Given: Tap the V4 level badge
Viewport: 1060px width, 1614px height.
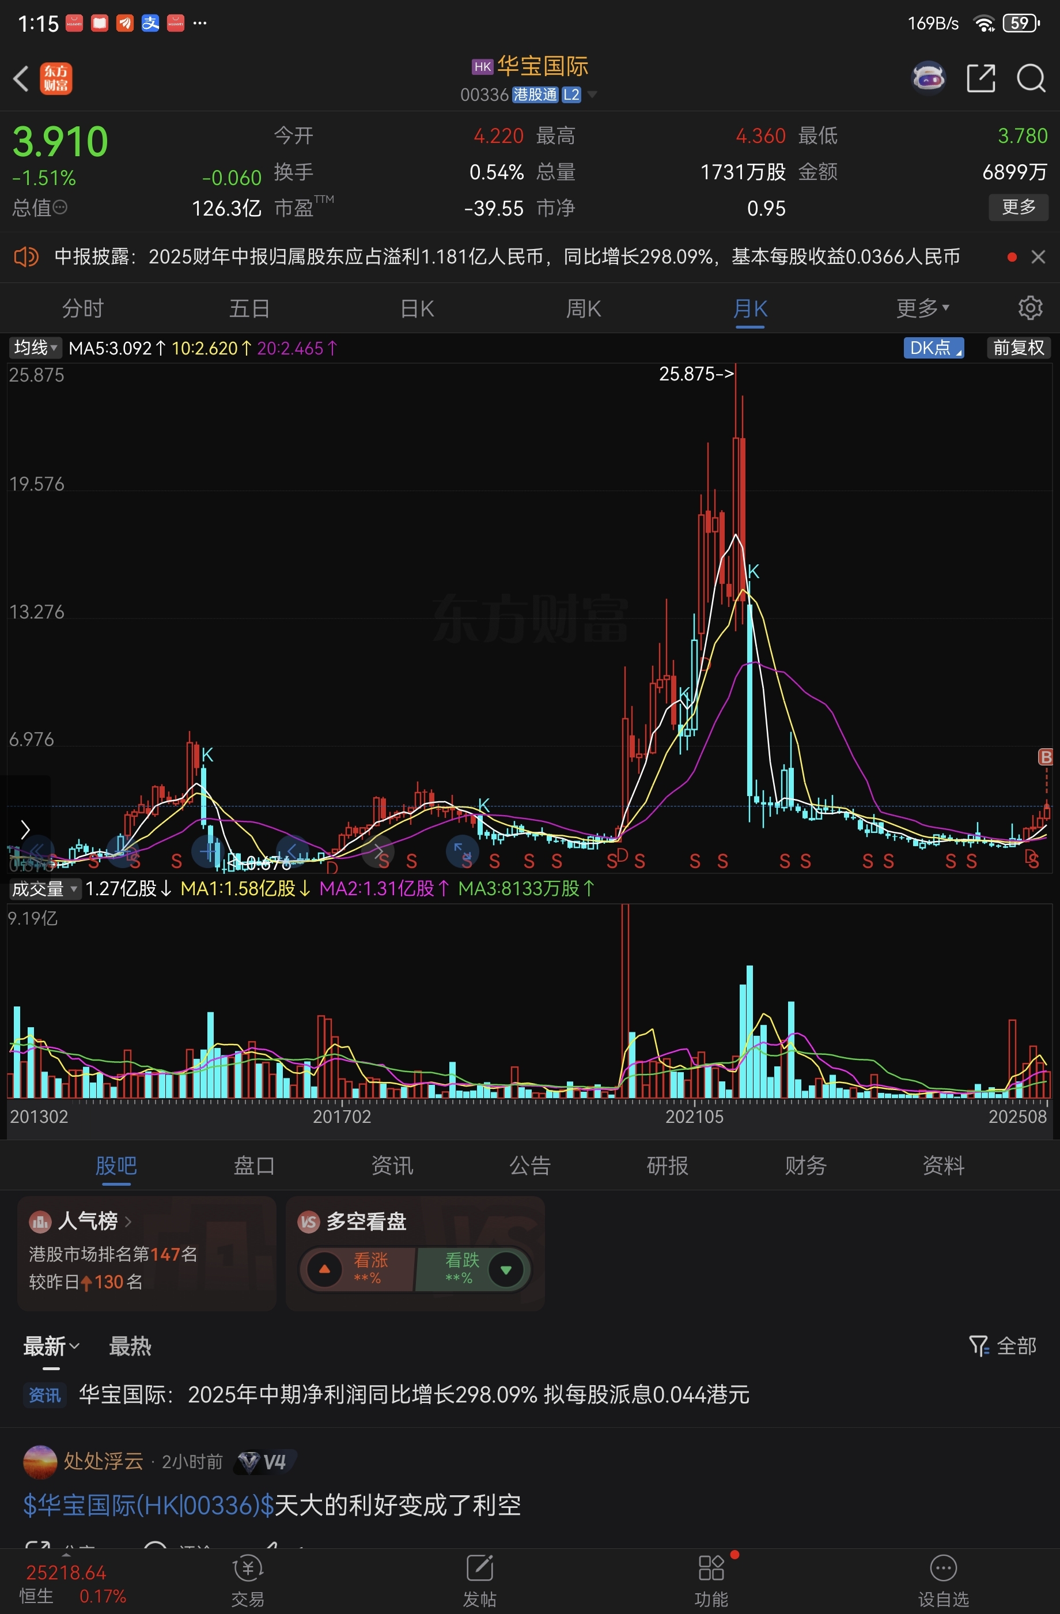Looking at the screenshot, I should (264, 1462).
